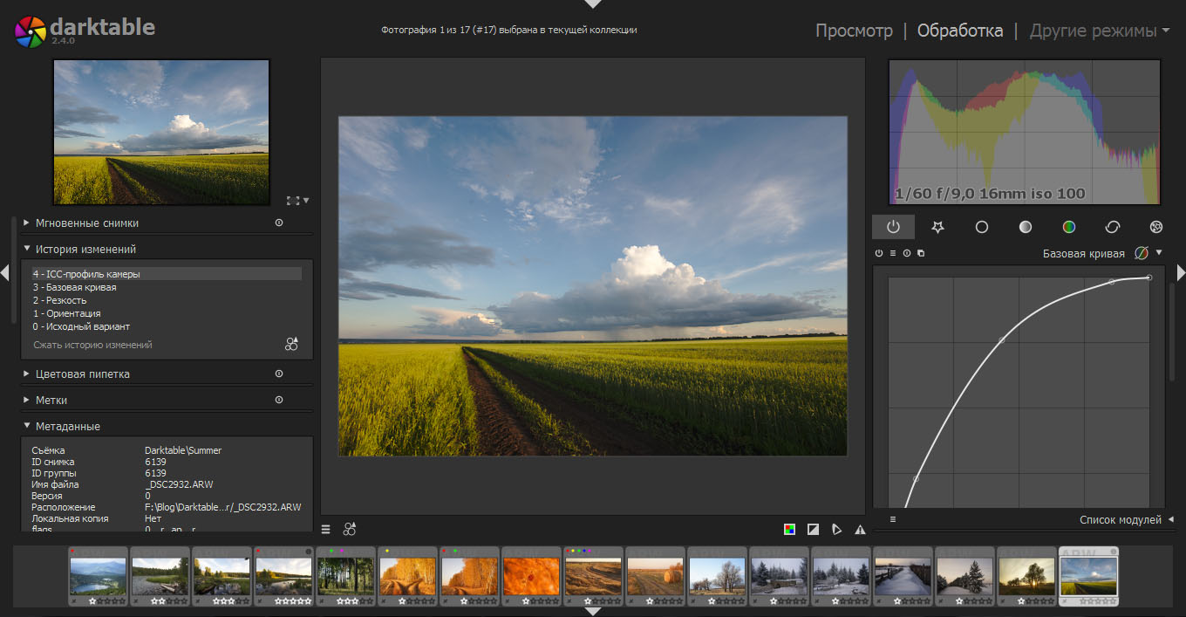This screenshot has width=1186, height=617.
Task: Collapse the right side panel arrow
Action: click(1181, 273)
